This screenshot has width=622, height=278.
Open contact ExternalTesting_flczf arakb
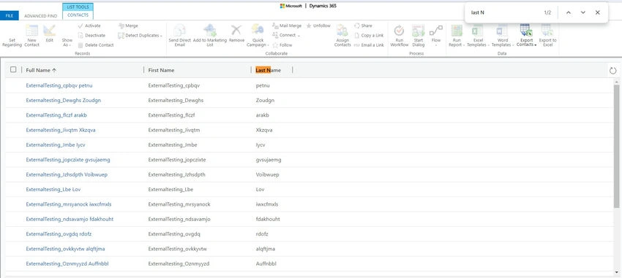click(56, 115)
